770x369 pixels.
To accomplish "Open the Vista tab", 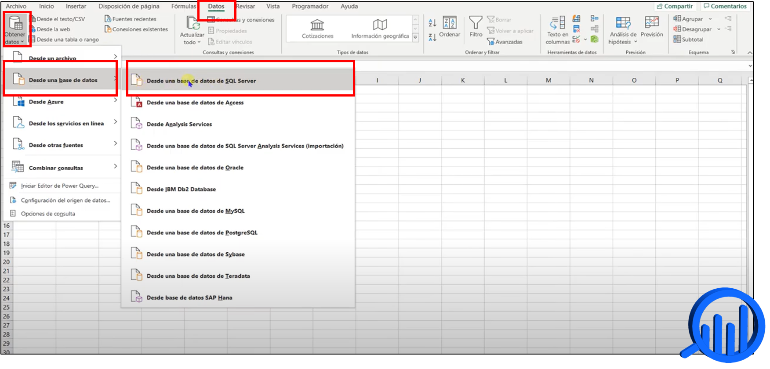I will [273, 6].
